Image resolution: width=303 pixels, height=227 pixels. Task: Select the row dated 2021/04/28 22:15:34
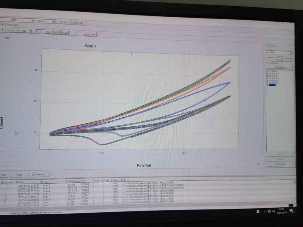(147, 184)
